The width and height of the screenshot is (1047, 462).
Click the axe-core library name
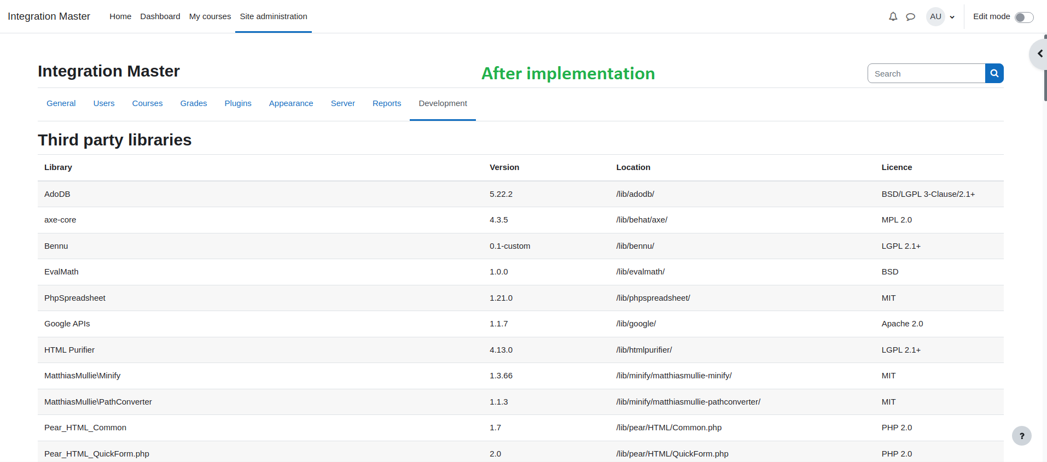(x=60, y=220)
